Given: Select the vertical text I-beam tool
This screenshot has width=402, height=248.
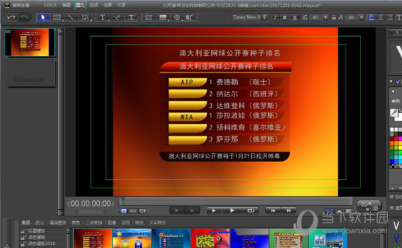Looking at the screenshot, I should pos(131,17).
